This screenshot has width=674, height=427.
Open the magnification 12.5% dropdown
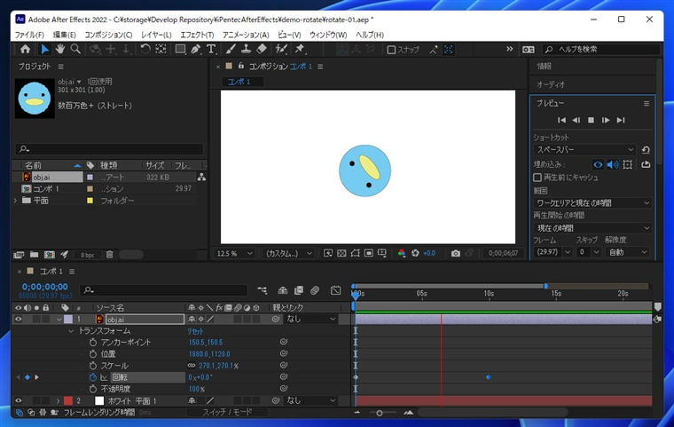click(235, 254)
